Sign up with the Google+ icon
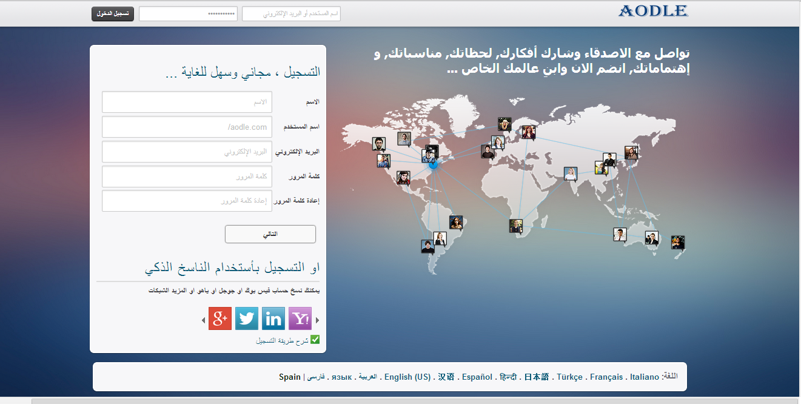 pyautogui.click(x=220, y=318)
